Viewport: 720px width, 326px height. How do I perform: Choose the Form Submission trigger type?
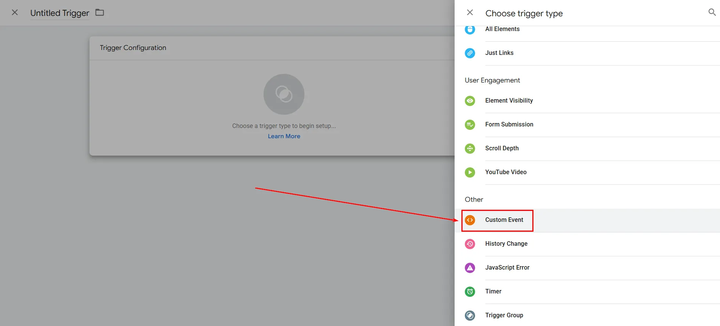[509, 125]
